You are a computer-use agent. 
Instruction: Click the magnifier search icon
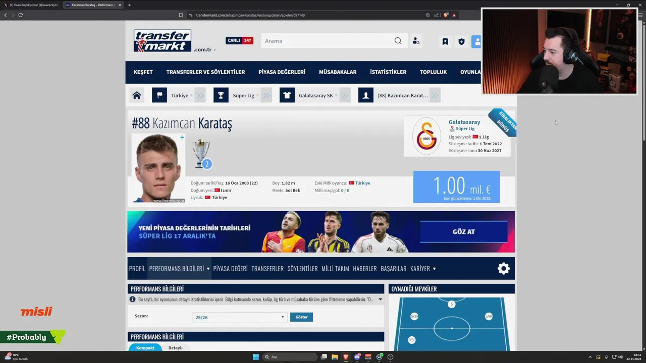[x=398, y=41]
